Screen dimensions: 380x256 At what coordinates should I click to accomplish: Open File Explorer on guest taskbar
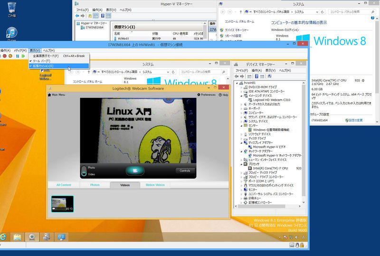17,237
